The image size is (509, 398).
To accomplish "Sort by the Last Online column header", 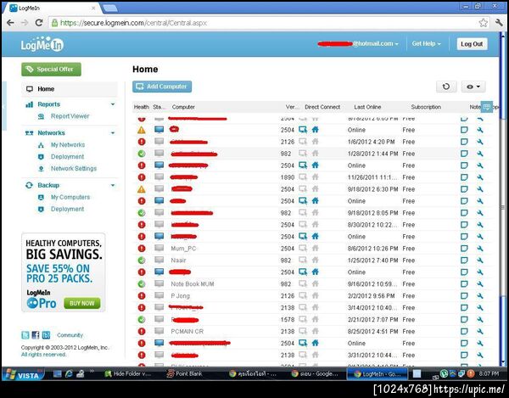I will 367,107.
